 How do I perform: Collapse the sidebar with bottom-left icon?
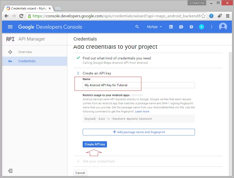click(10, 171)
